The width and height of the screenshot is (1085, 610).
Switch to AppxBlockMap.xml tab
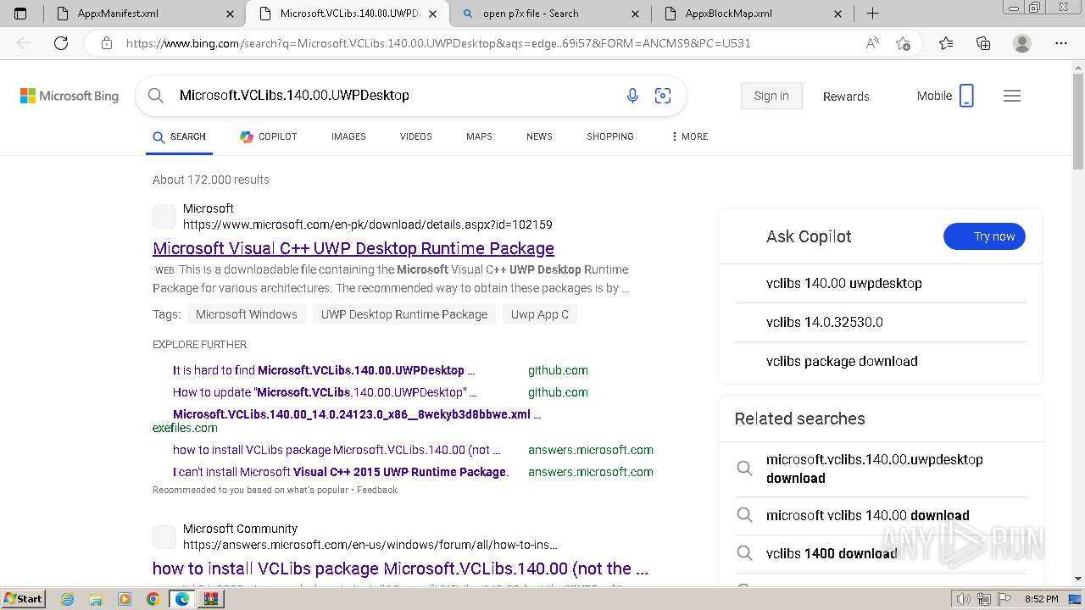tap(753, 14)
